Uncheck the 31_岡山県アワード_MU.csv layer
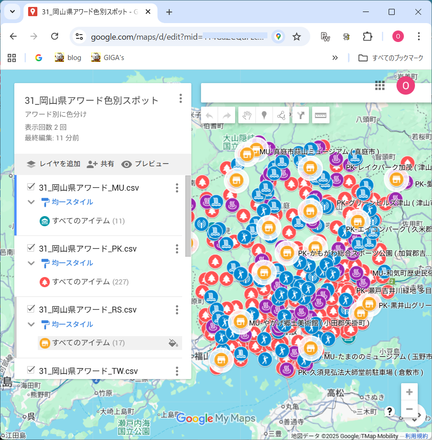Screen dimensions: 432x440 (x=31, y=187)
